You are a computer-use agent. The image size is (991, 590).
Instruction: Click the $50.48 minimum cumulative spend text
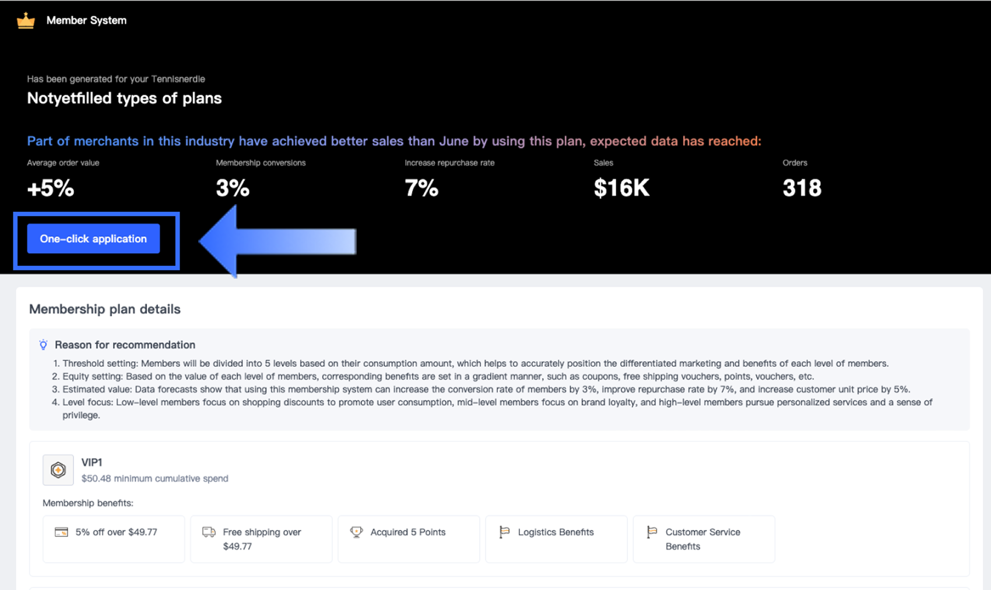point(154,478)
